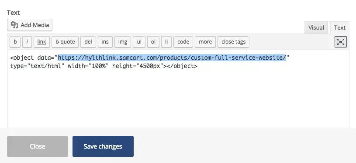The height and width of the screenshot is (163, 356).
Task: Click the del strikethrough button
Action: tap(88, 42)
